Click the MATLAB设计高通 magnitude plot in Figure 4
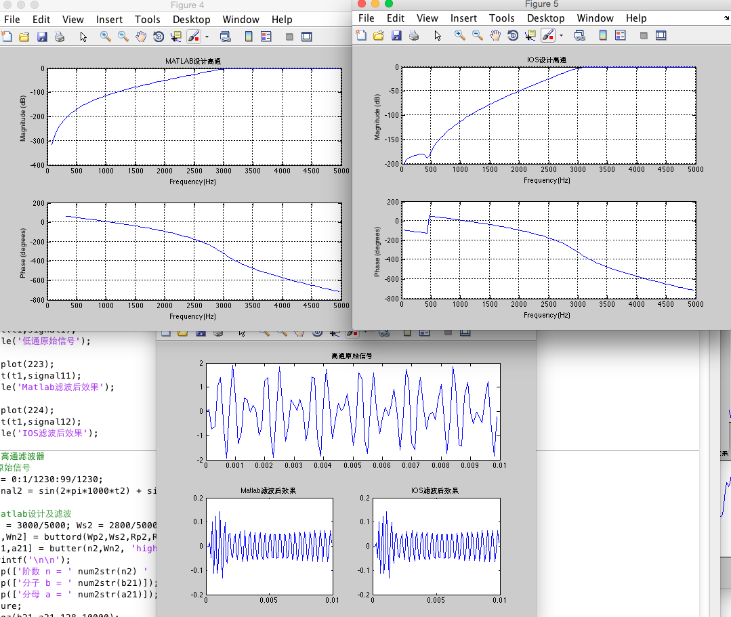731x617 pixels. (194, 116)
